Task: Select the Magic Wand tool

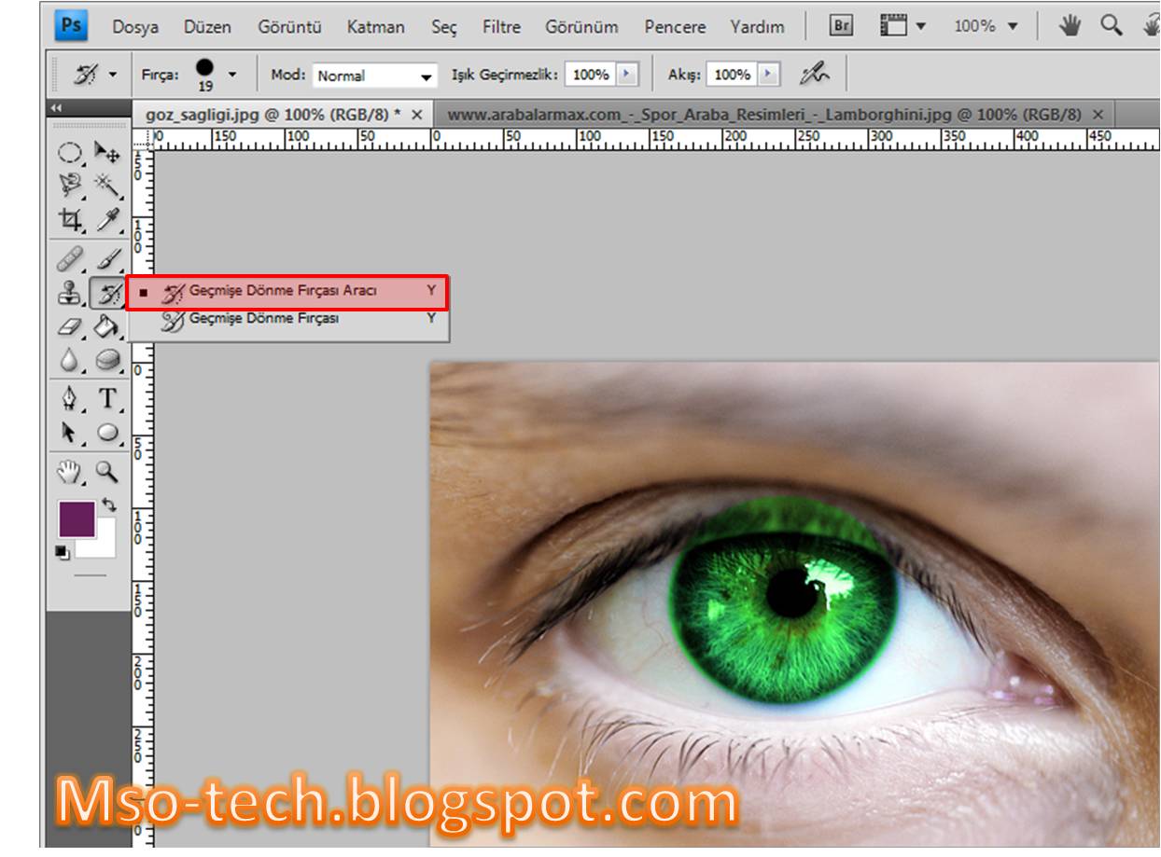Action: [x=108, y=186]
